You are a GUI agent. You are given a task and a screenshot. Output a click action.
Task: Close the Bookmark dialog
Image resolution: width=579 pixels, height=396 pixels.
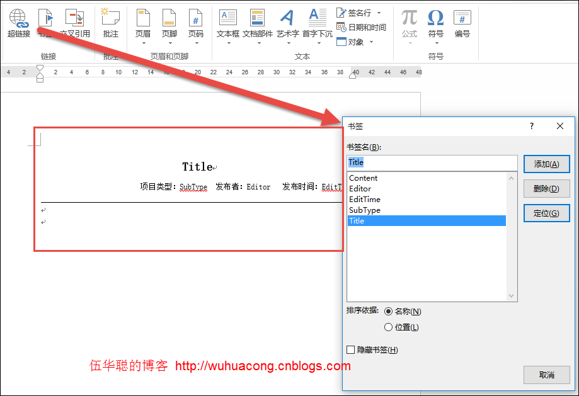[560, 126]
